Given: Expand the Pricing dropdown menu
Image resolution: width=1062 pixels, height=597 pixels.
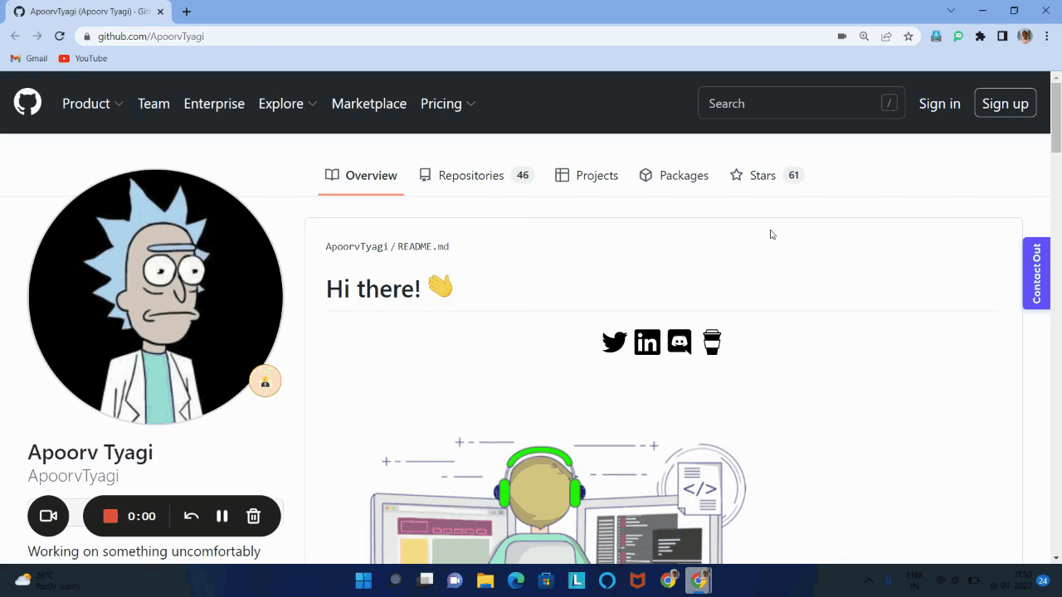Looking at the screenshot, I should (448, 104).
